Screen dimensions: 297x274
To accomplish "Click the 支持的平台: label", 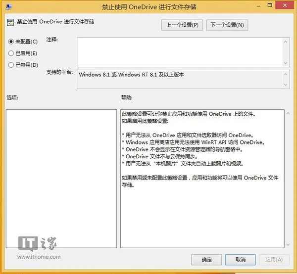I will coord(59,72).
